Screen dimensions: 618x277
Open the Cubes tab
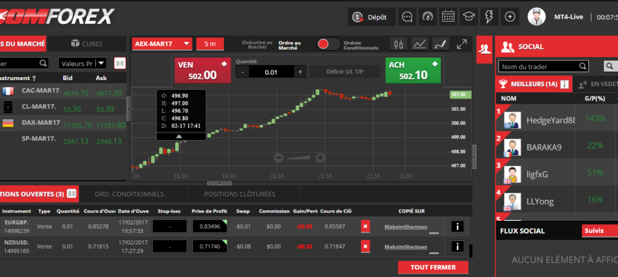tap(86, 43)
